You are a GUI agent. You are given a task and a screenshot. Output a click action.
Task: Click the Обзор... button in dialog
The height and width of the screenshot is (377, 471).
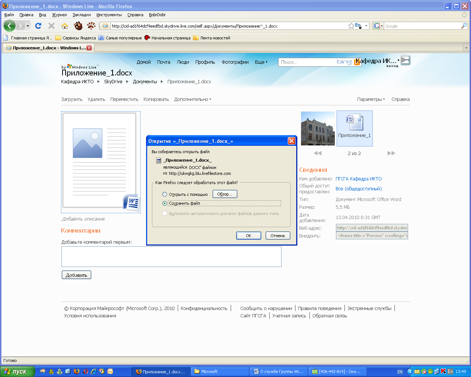225,194
